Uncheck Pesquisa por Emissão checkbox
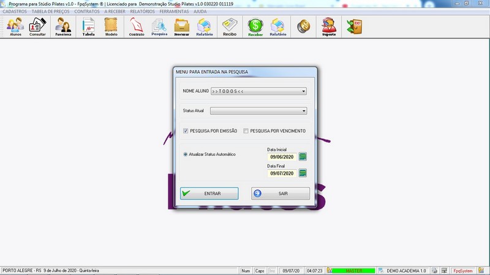The image size is (490, 275). pos(186,131)
